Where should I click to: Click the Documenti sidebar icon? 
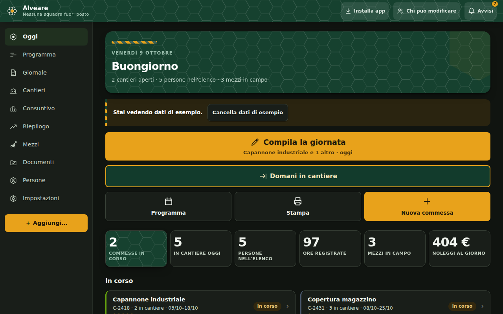click(13, 162)
